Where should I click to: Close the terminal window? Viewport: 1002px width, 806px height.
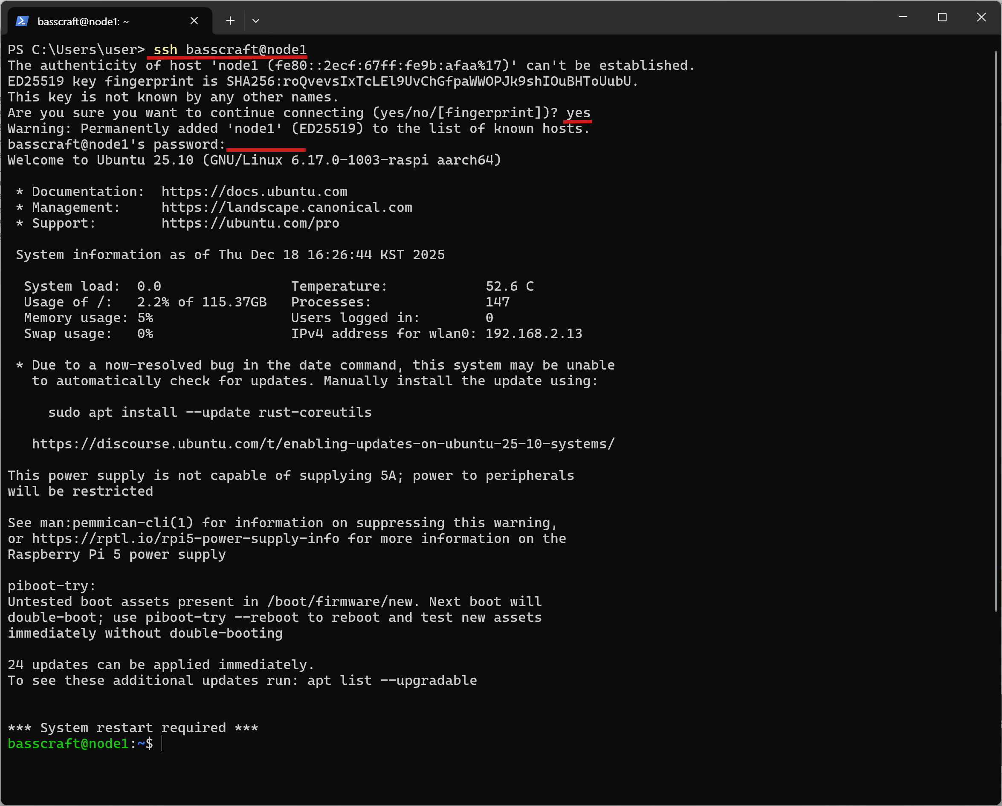tap(981, 17)
